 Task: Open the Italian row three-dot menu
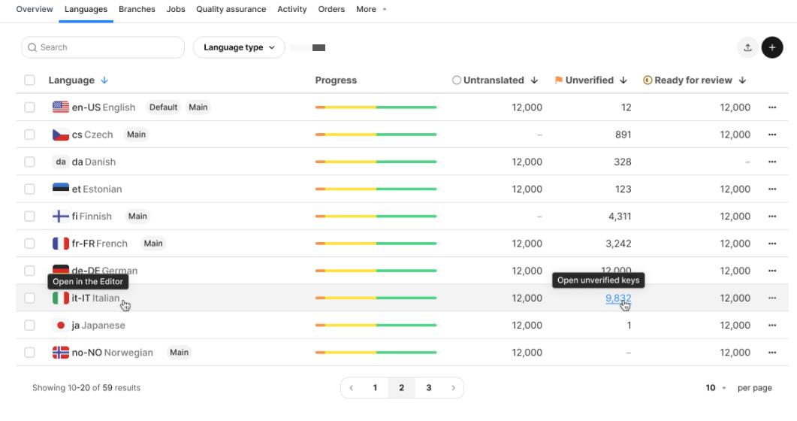772,298
